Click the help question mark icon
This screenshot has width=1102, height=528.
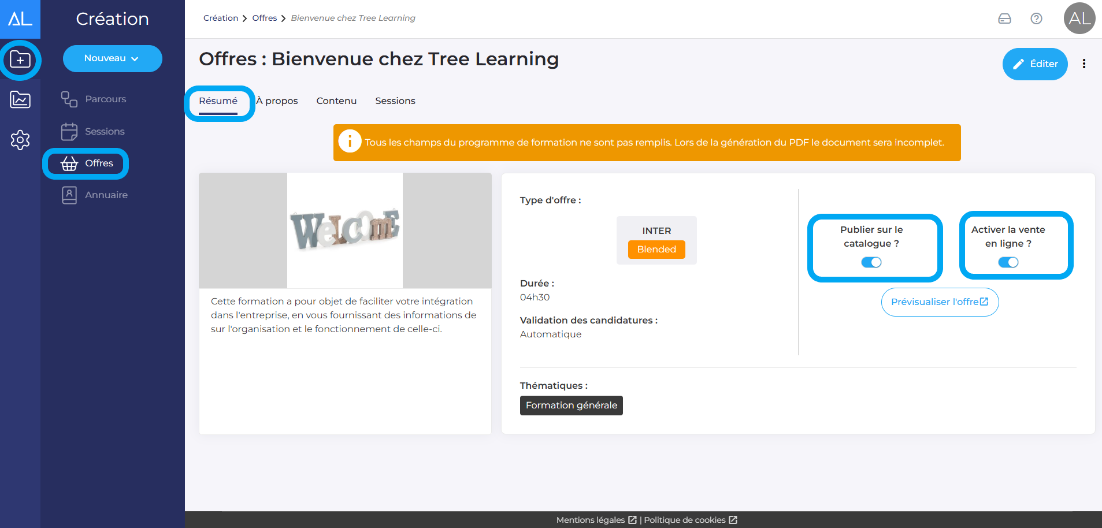pos(1036,18)
